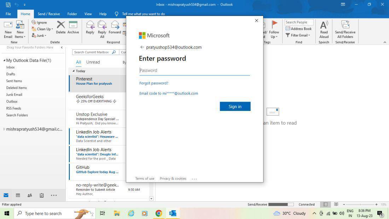Expand the mishrapratyush534@gmail.com account folder
Viewport: 389px width, 219px height.
(x=4, y=129)
